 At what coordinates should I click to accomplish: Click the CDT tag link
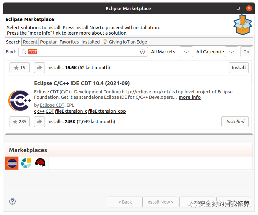[x=50, y=111]
